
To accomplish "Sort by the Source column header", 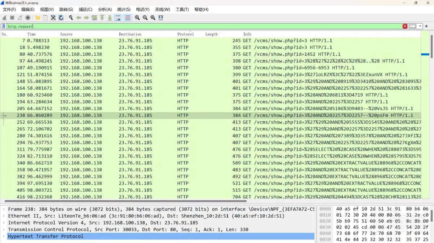I will point(66,34).
